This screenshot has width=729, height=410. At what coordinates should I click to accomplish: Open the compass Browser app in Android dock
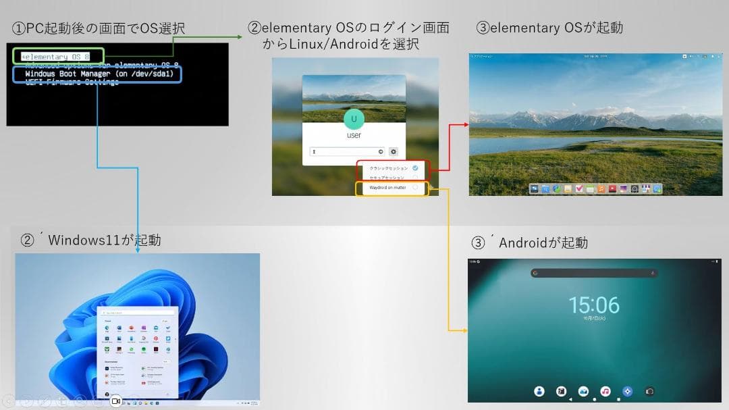[x=627, y=391]
